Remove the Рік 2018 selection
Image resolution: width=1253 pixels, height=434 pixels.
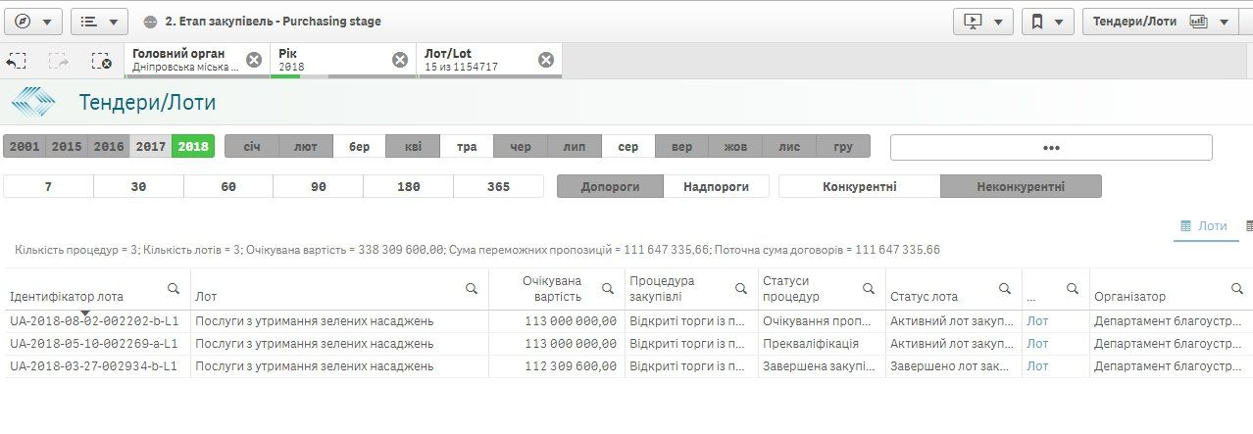(x=400, y=60)
